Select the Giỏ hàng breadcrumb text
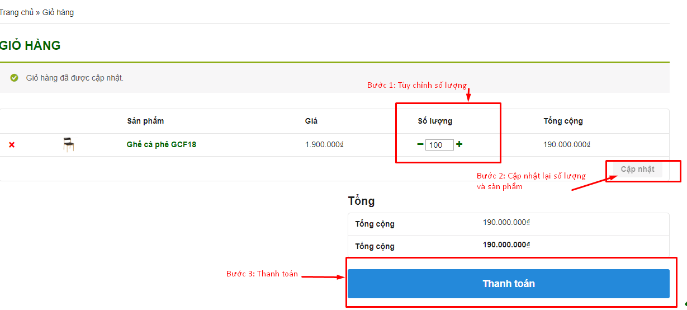This screenshot has width=687, height=310. pos(58,12)
